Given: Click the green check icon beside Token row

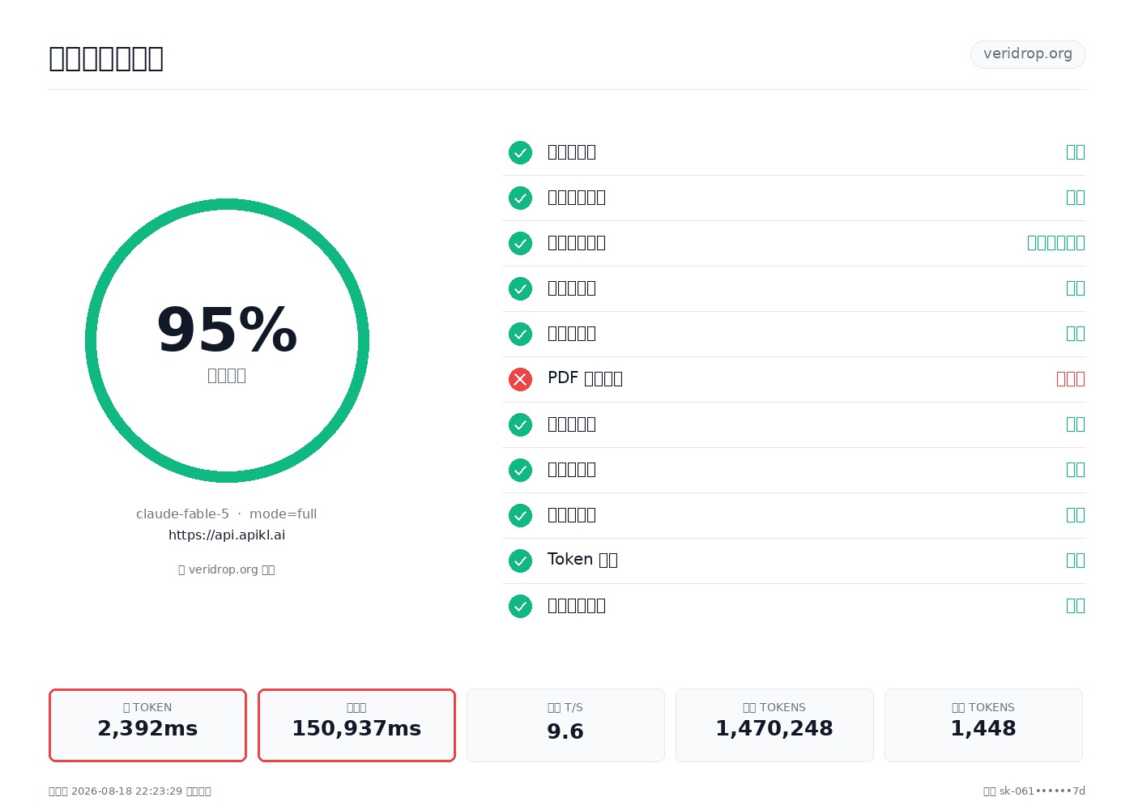Looking at the screenshot, I should click(520, 561).
